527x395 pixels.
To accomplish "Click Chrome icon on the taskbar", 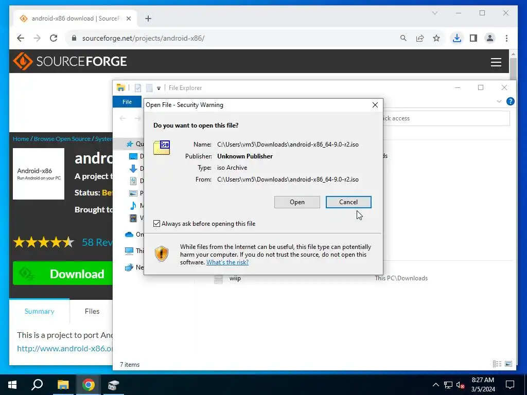I will (89, 385).
